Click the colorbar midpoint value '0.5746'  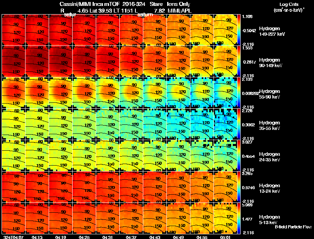click(248, 188)
